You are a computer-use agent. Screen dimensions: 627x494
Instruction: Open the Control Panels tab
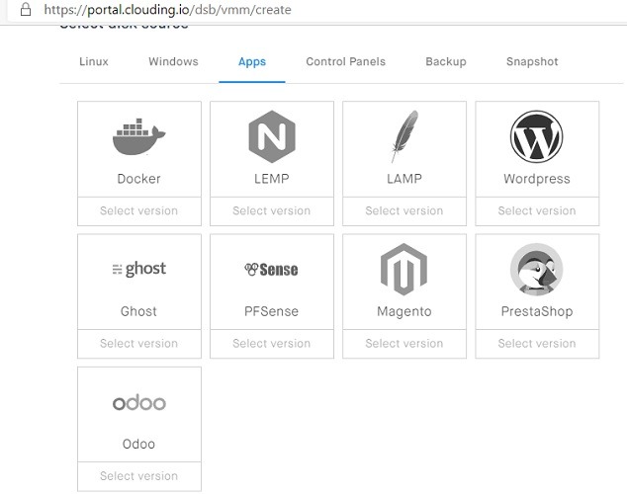click(346, 61)
